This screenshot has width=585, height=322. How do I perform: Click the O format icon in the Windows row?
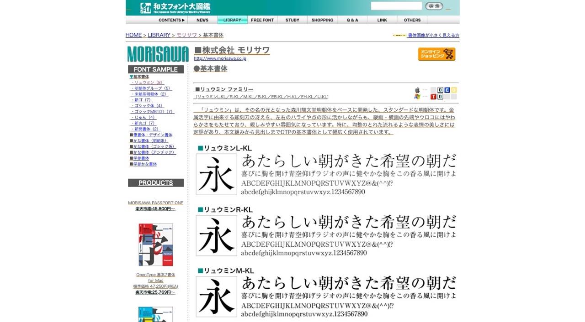440,97
